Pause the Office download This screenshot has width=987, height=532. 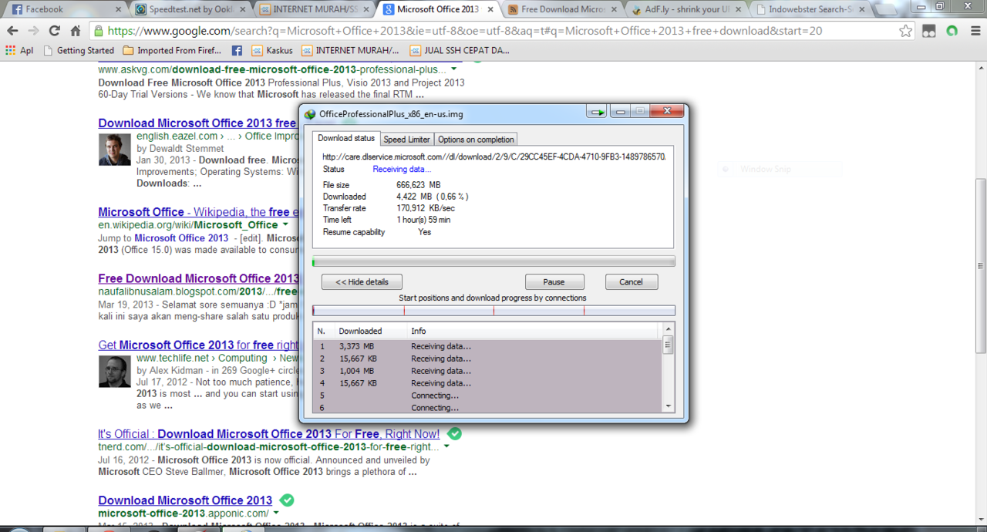[x=554, y=282]
